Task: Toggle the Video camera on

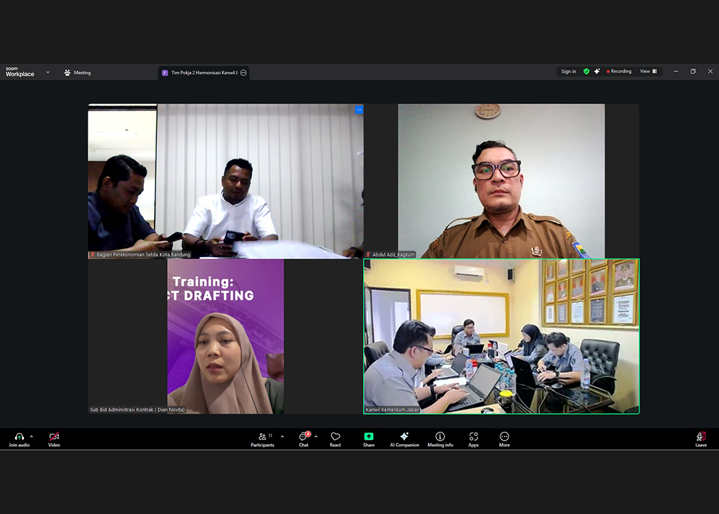Action: 54,437
